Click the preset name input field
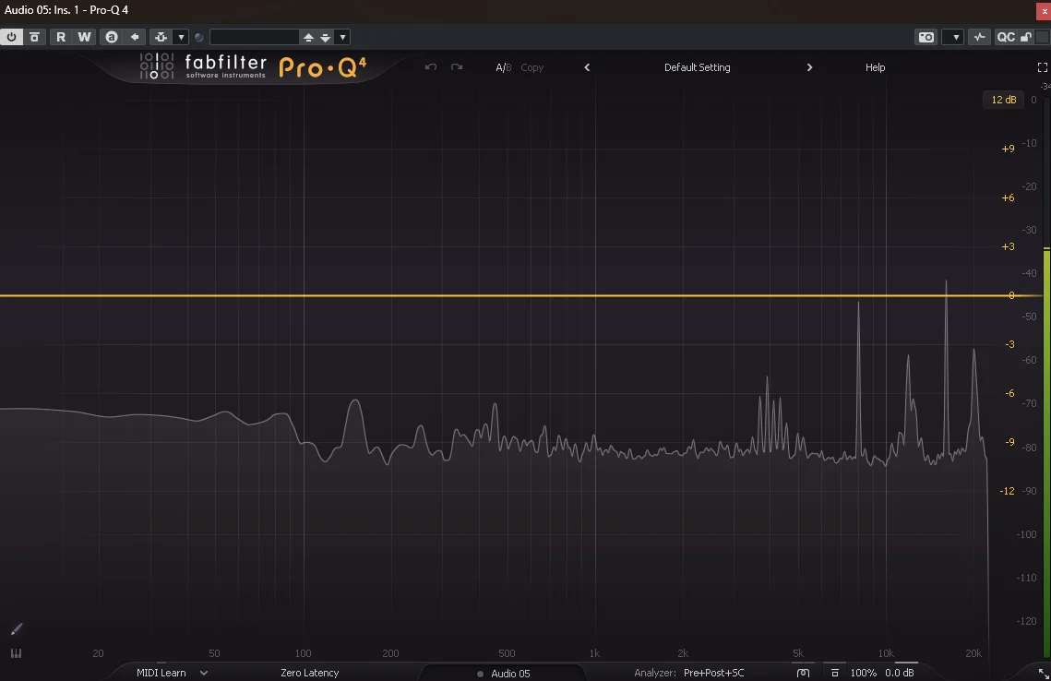The image size is (1051, 681). [x=255, y=37]
